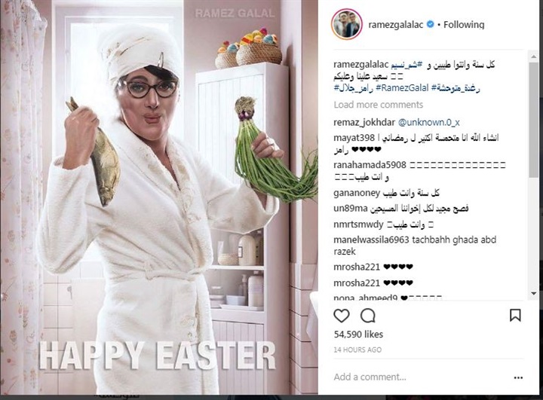Focus the Add a comment field
The width and height of the screenshot is (543, 400).
[x=419, y=377]
